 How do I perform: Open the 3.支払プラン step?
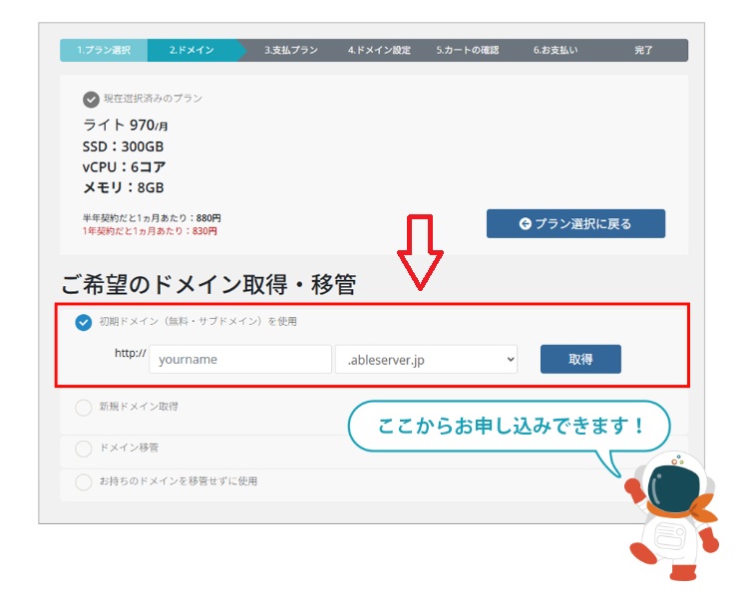pos(291,50)
